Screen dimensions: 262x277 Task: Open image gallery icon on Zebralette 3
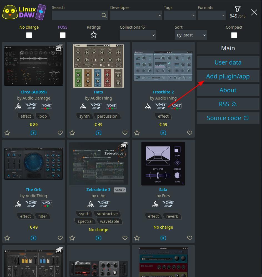(x=124, y=146)
